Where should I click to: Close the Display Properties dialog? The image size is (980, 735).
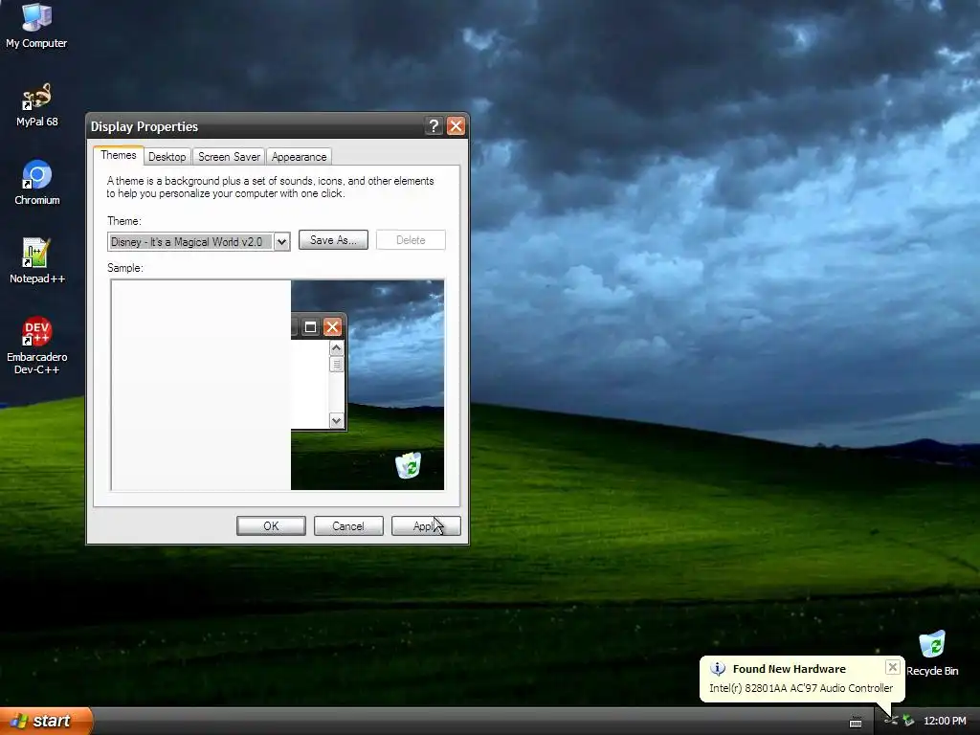[457, 126]
